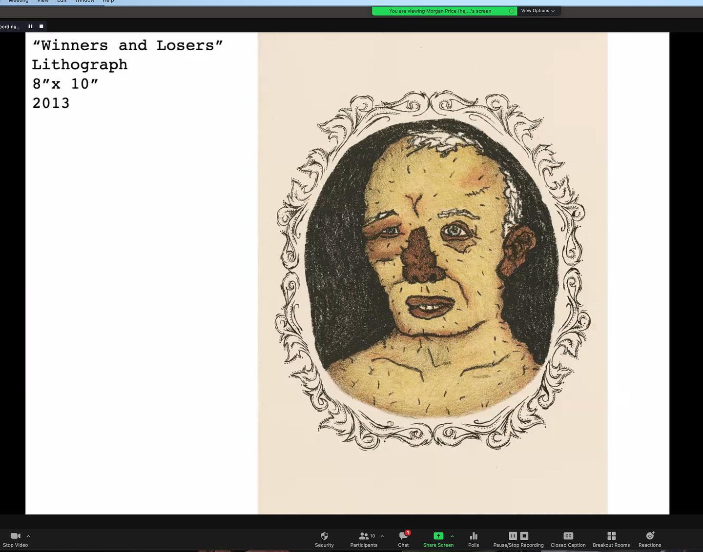Toggle camera off with Stop Video
The image size is (703, 552).
[15, 538]
